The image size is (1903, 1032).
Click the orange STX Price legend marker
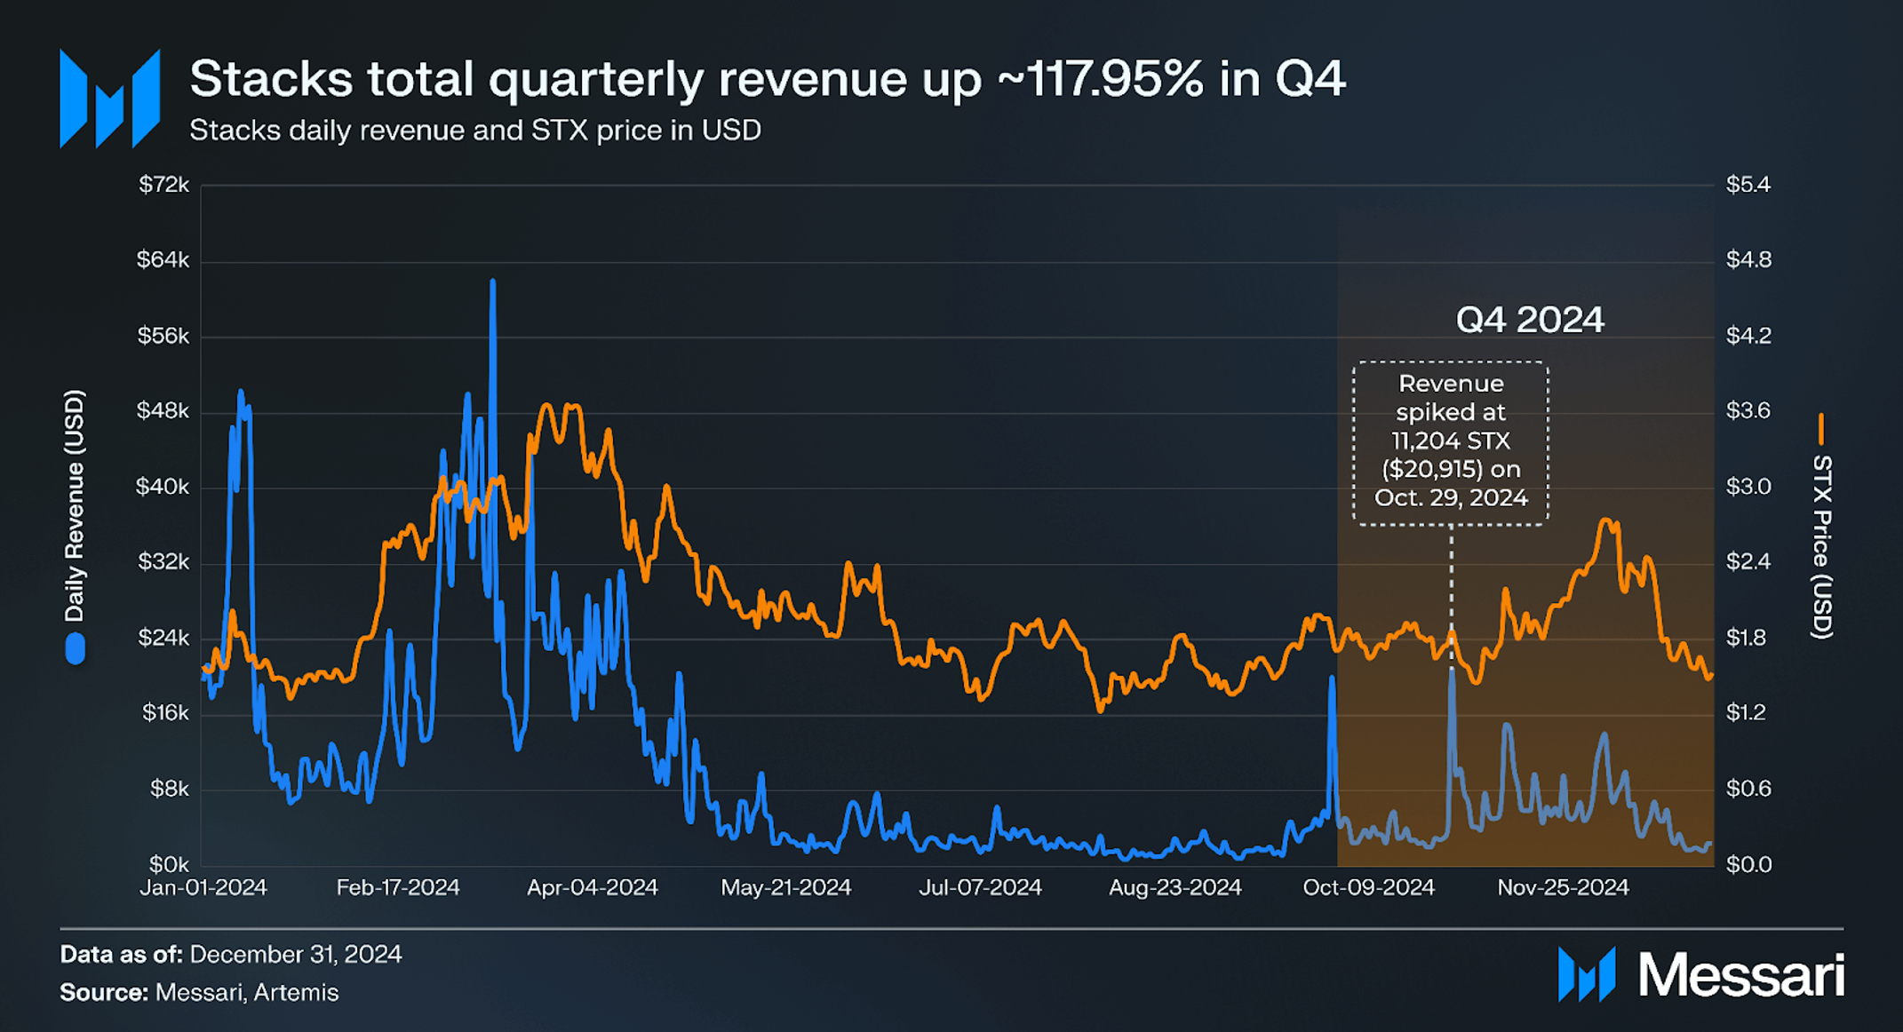tap(1821, 429)
